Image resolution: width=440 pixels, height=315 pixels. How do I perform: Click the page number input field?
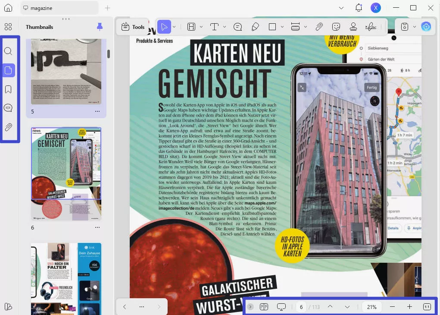pyautogui.click(x=301, y=307)
